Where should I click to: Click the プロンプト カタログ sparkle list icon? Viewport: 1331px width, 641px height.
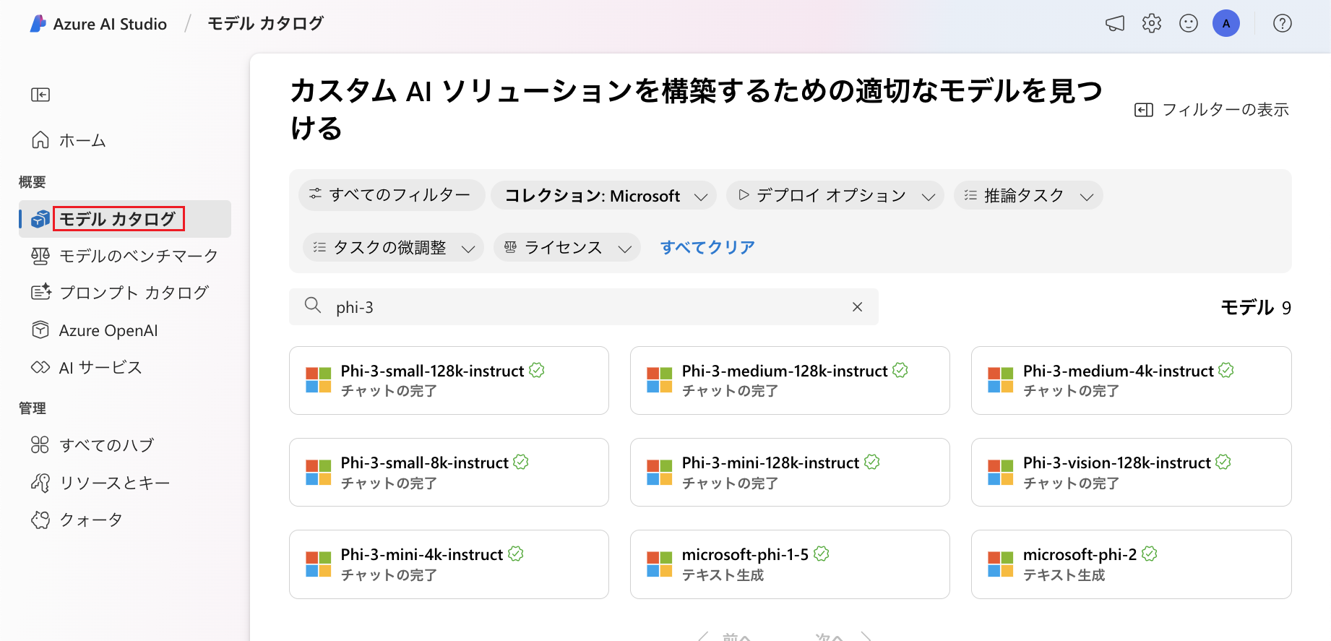tap(40, 292)
